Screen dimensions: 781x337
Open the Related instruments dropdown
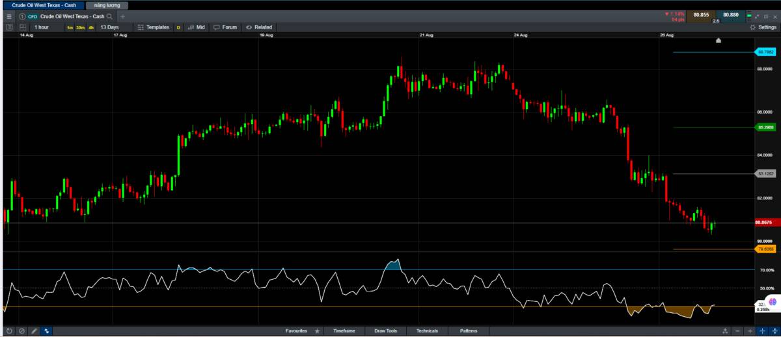pyautogui.click(x=258, y=27)
